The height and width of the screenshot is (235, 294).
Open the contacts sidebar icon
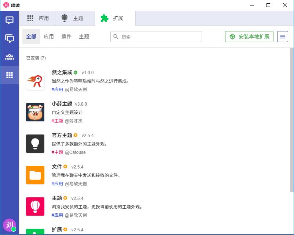[x=10, y=57]
